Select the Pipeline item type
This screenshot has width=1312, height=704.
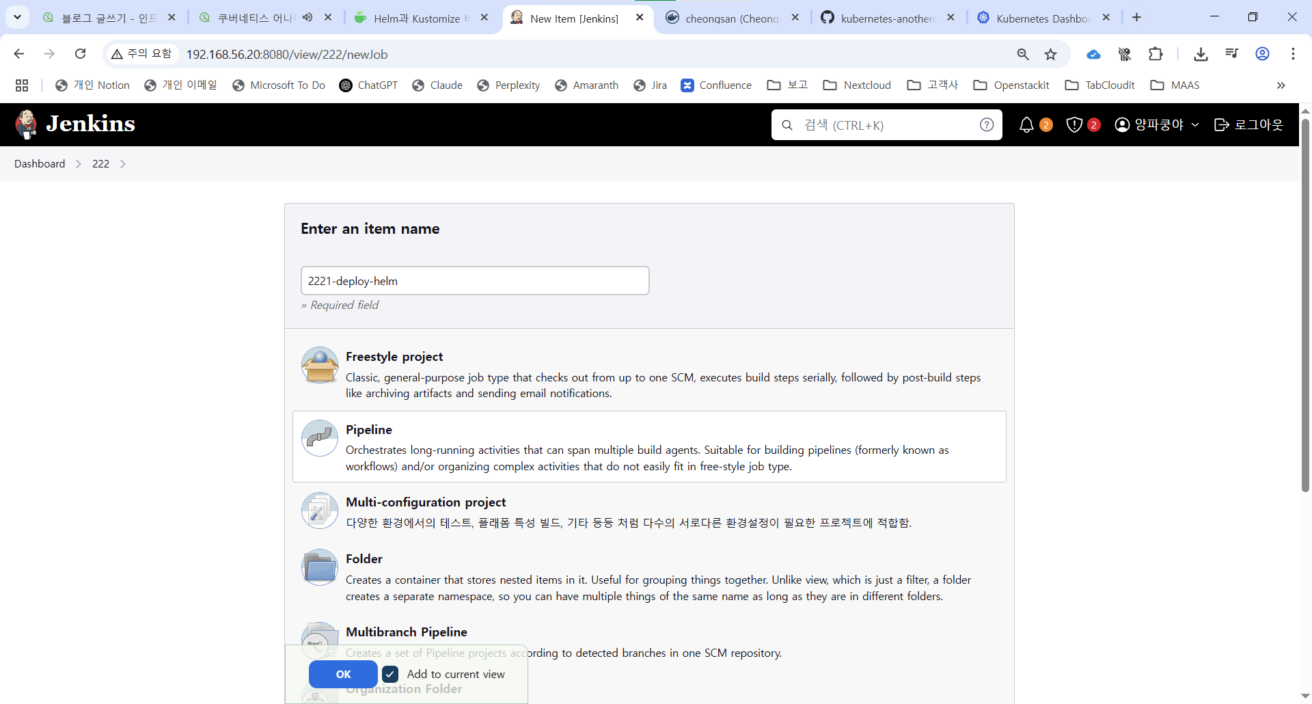(649, 447)
